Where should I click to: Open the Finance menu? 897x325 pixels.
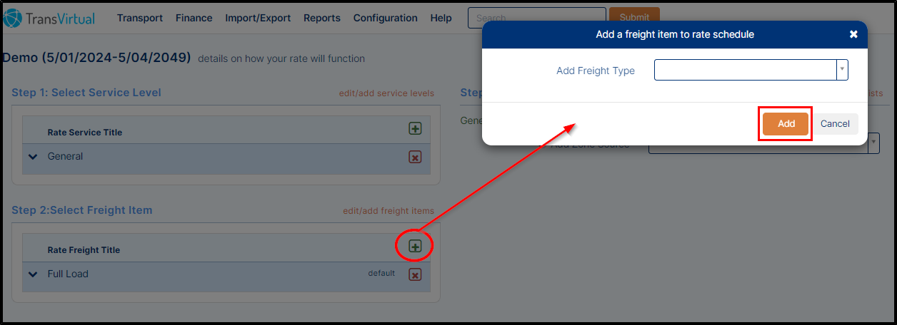pyautogui.click(x=194, y=18)
